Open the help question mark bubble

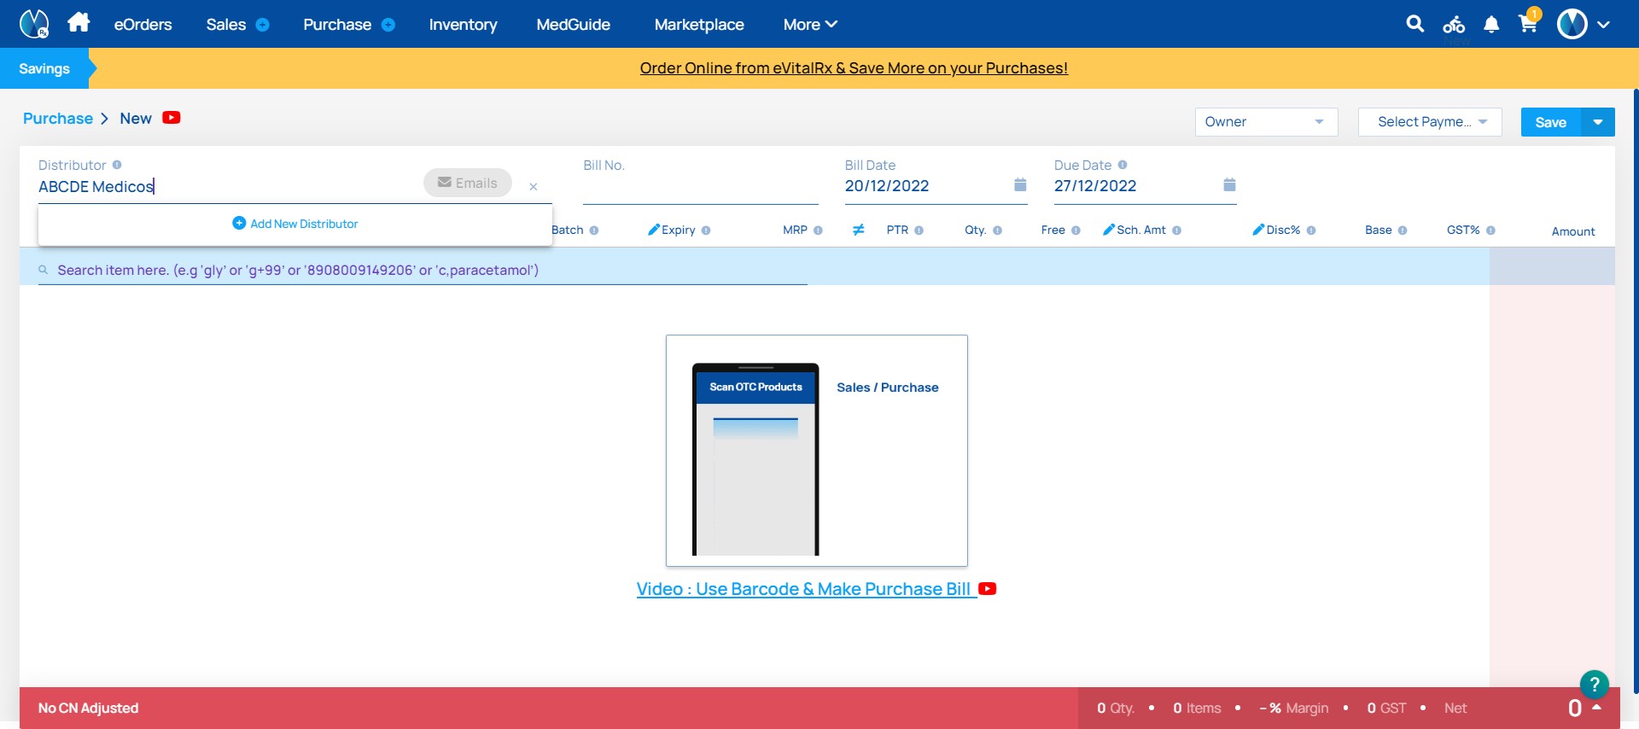coord(1595,685)
